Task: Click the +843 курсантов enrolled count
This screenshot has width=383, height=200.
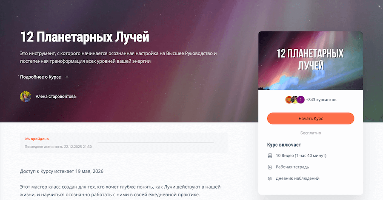Action: (321, 100)
